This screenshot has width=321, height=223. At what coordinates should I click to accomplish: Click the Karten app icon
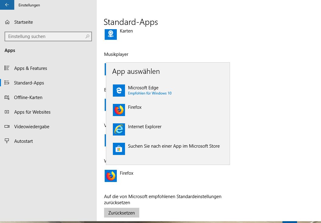pyautogui.click(x=110, y=34)
